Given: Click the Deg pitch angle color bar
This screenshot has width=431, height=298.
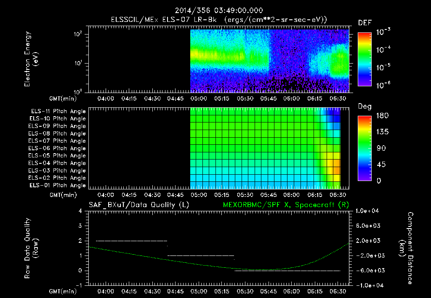Looking at the screenshot, I should tap(364, 148).
